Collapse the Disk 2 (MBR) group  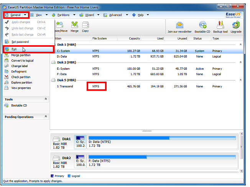point(240,62)
